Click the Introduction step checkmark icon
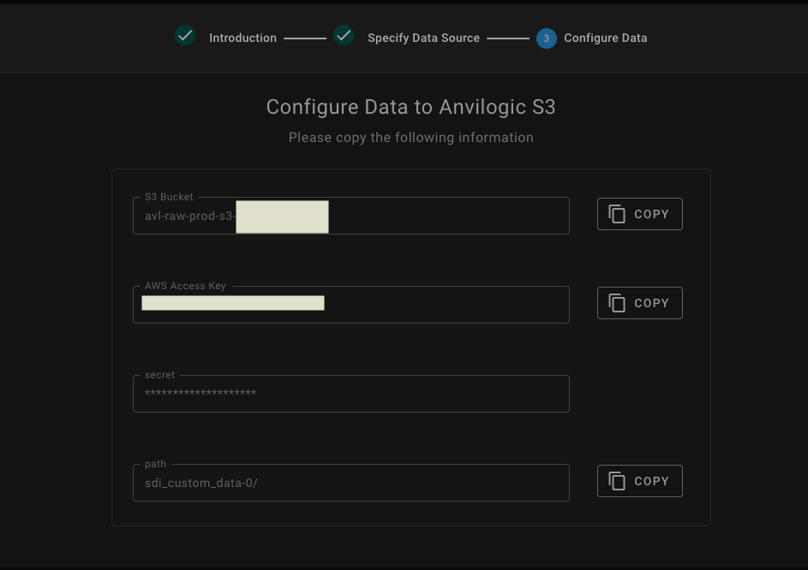This screenshot has height=570, width=808. tap(185, 36)
